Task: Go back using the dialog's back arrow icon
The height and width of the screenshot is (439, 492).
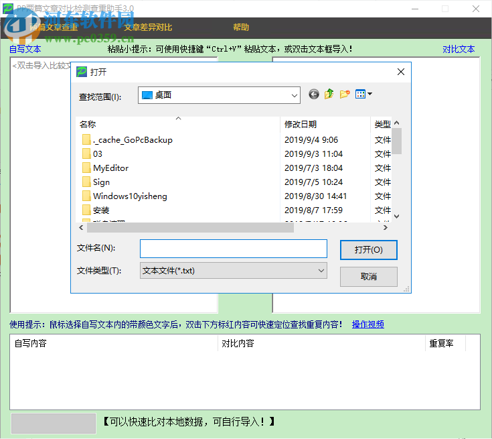Action: [314, 94]
